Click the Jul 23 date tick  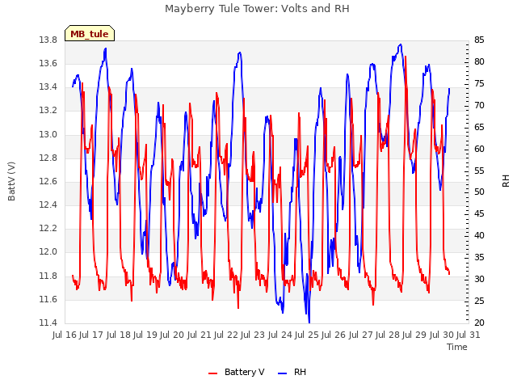click(x=253, y=335)
